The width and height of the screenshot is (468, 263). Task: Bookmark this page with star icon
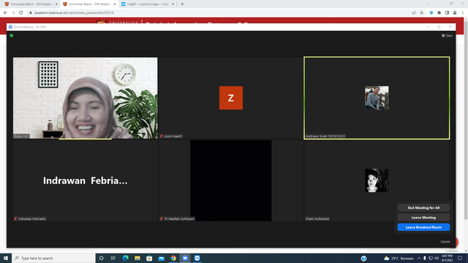coord(421,13)
